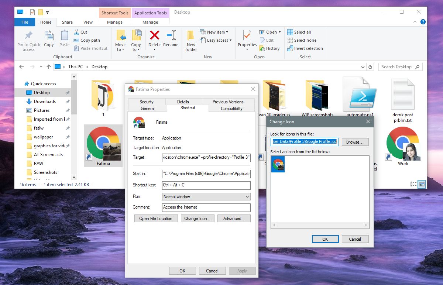
Task: Click Open File Location in Fatima Properties
Action: click(155, 218)
